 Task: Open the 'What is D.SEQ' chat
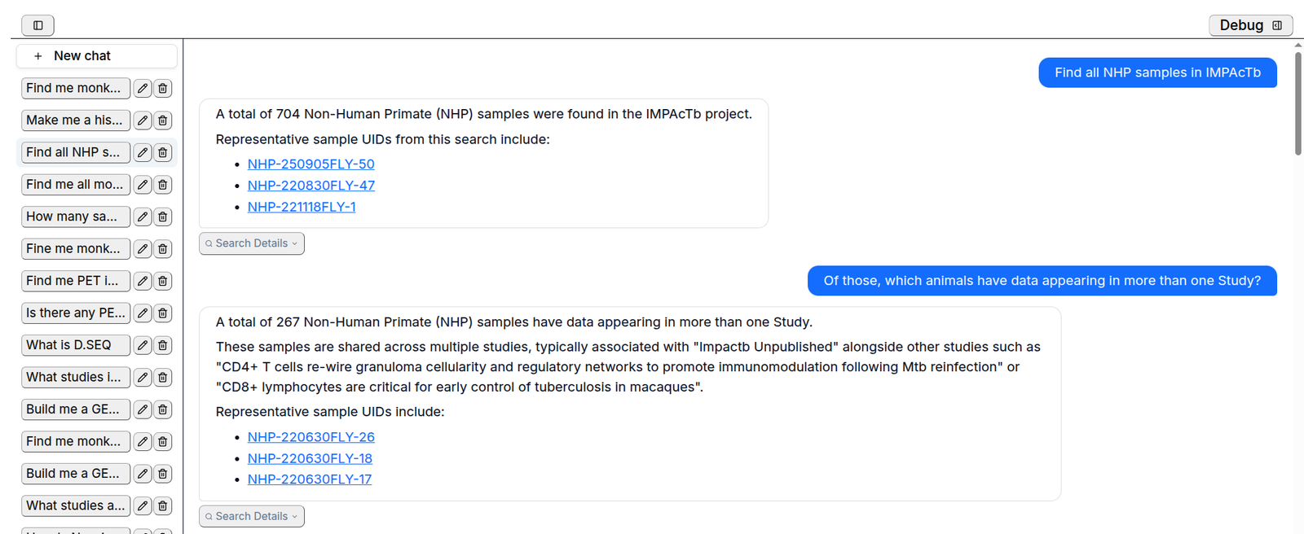pyautogui.click(x=76, y=345)
